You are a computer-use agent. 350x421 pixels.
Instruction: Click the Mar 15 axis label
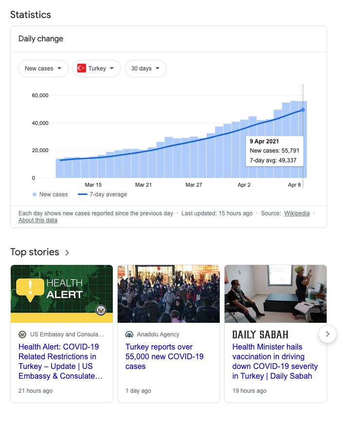pos(93,185)
